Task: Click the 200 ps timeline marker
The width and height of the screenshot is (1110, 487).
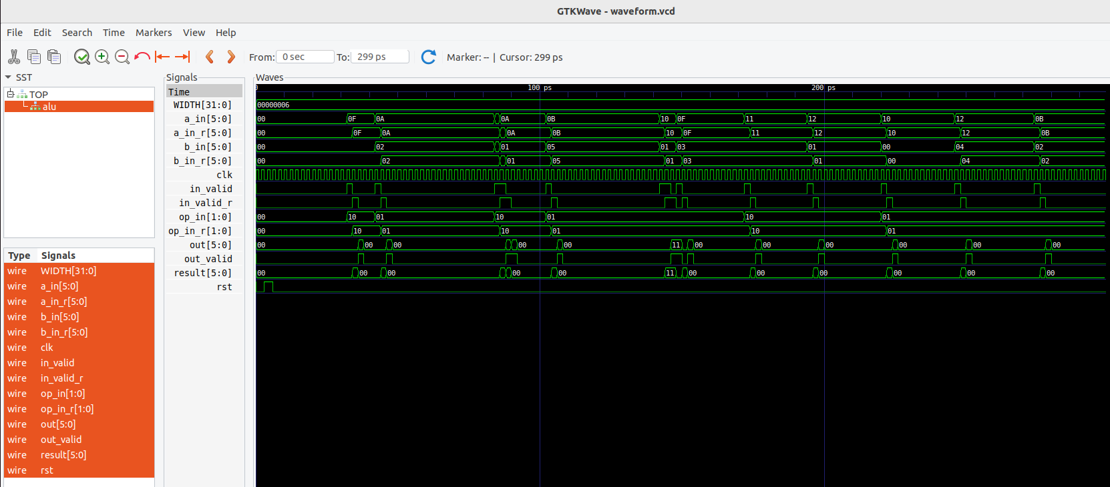Action: pyautogui.click(x=823, y=87)
